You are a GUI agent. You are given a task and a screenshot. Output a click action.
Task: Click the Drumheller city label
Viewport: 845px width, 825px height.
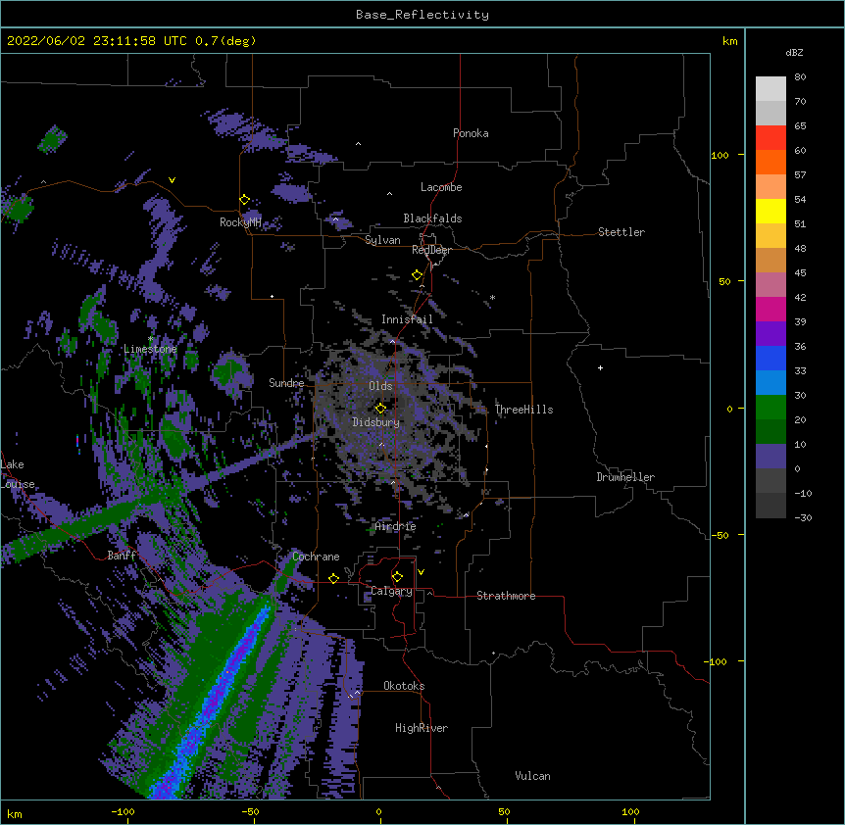(625, 477)
